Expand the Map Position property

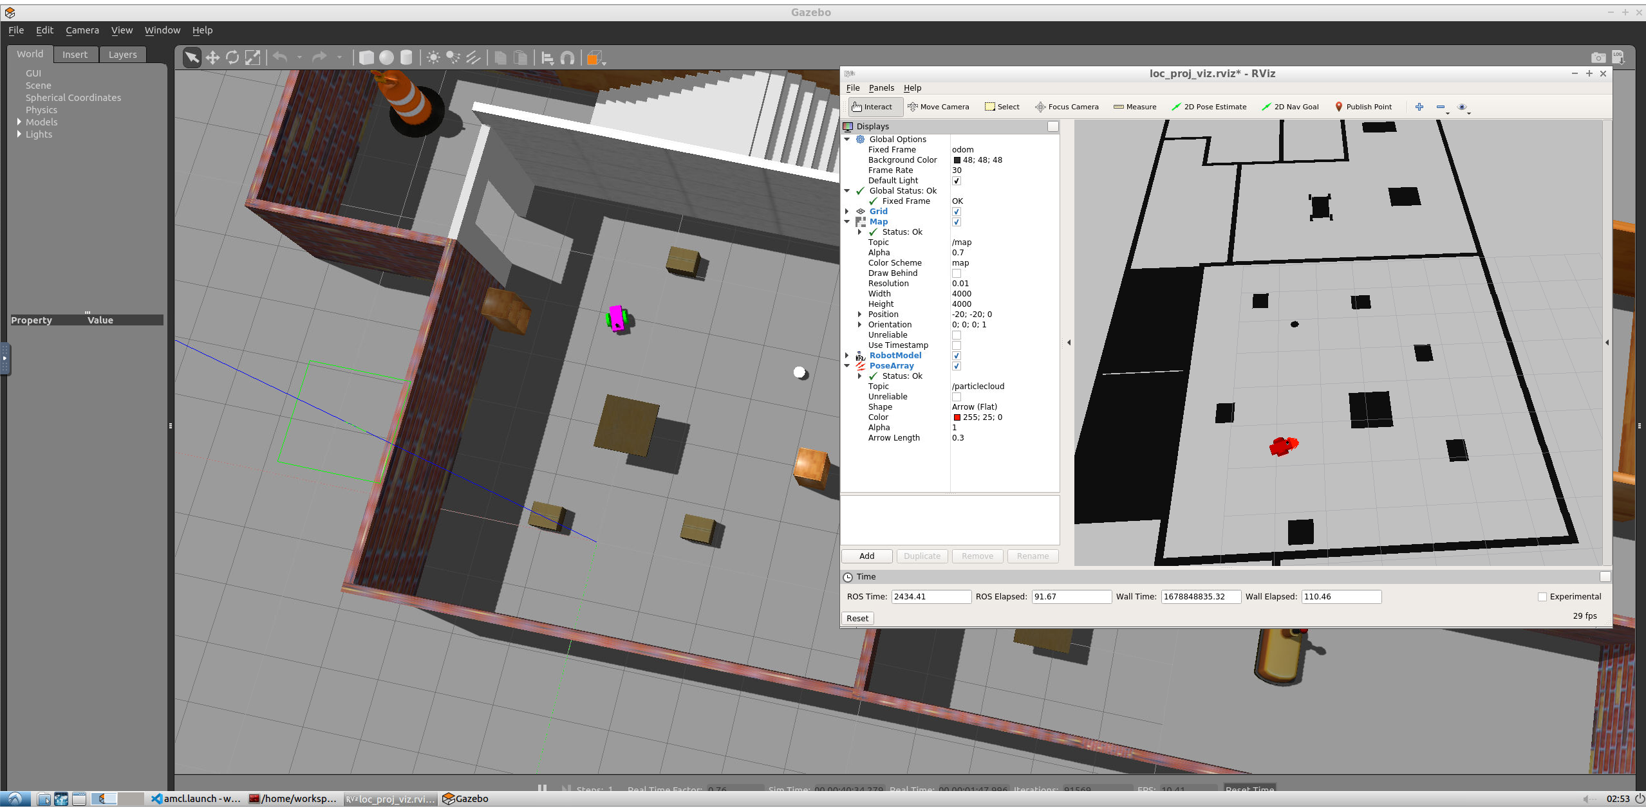(859, 314)
